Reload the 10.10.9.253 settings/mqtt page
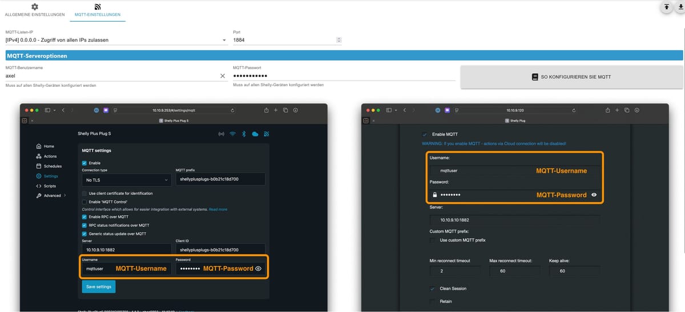The height and width of the screenshot is (312, 685). [x=232, y=110]
